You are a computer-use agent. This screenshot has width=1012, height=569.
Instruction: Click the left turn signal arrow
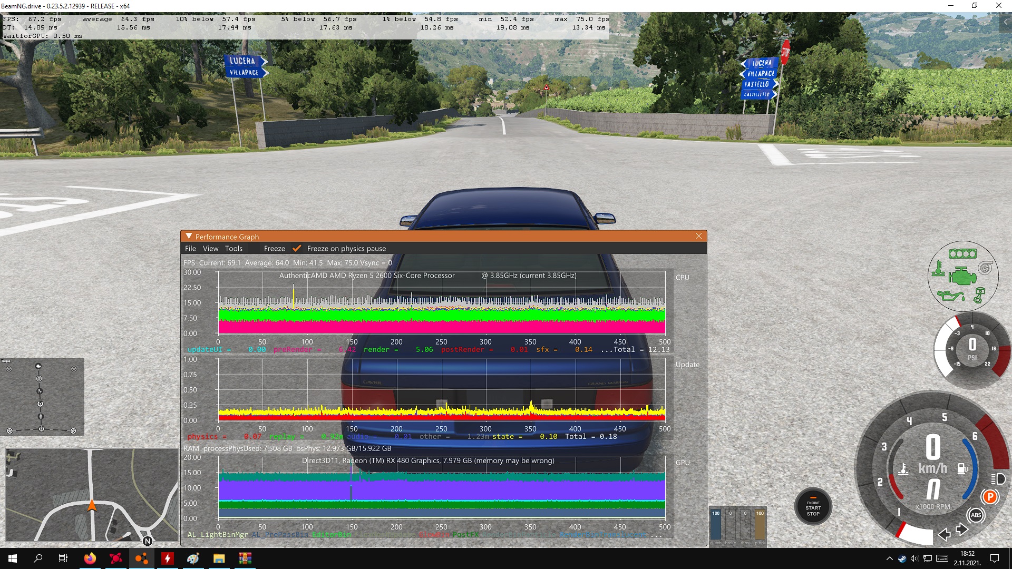tap(944, 534)
